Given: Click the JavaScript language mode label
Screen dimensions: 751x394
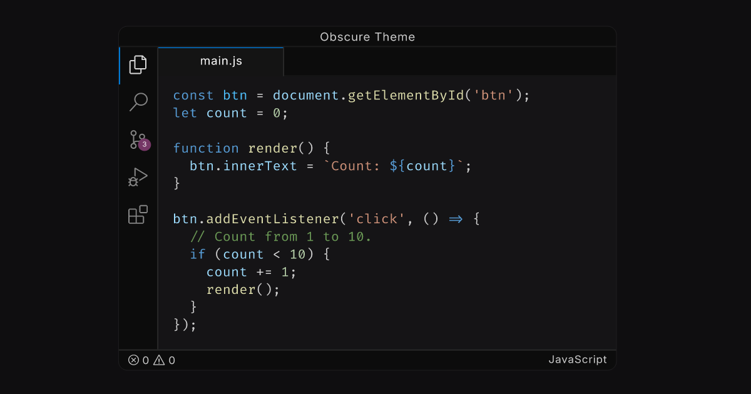Looking at the screenshot, I should point(578,360).
